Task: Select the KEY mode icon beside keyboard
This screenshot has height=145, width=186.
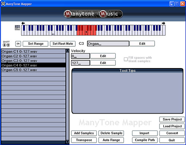Action: tap(17, 26)
